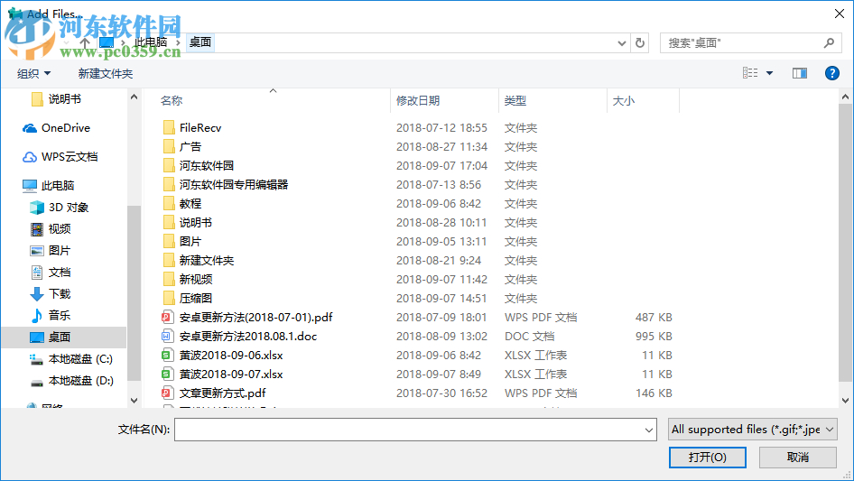854x481 pixels.
Task: Click the search magnifier icon
Action: (x=829, y=42)
